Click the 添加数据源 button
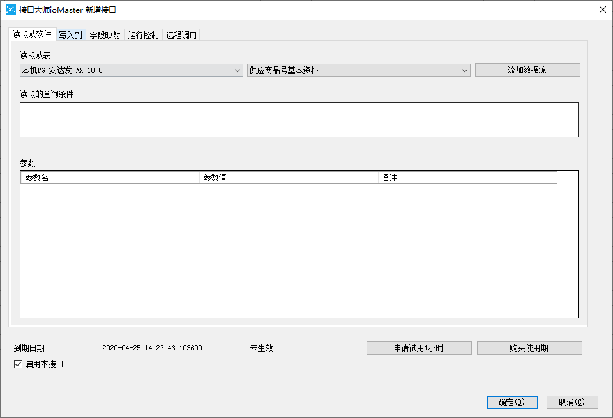 point(527,70)
